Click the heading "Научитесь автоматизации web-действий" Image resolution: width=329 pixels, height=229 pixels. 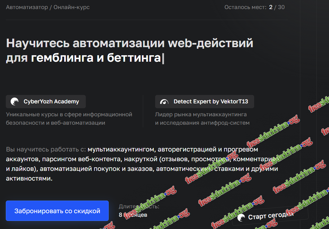[x=130, y=43]
